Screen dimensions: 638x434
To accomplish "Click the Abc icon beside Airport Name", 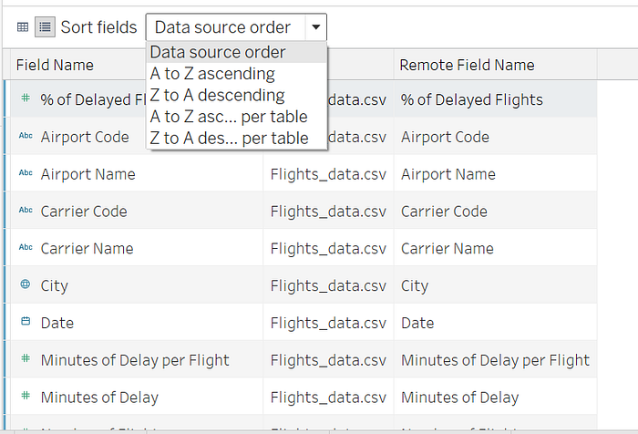I will pyautogui.click(x=26, y=172).
